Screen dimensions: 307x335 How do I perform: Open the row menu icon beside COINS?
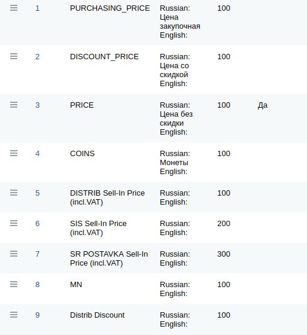pyautogui.click(x=14, y=153)
